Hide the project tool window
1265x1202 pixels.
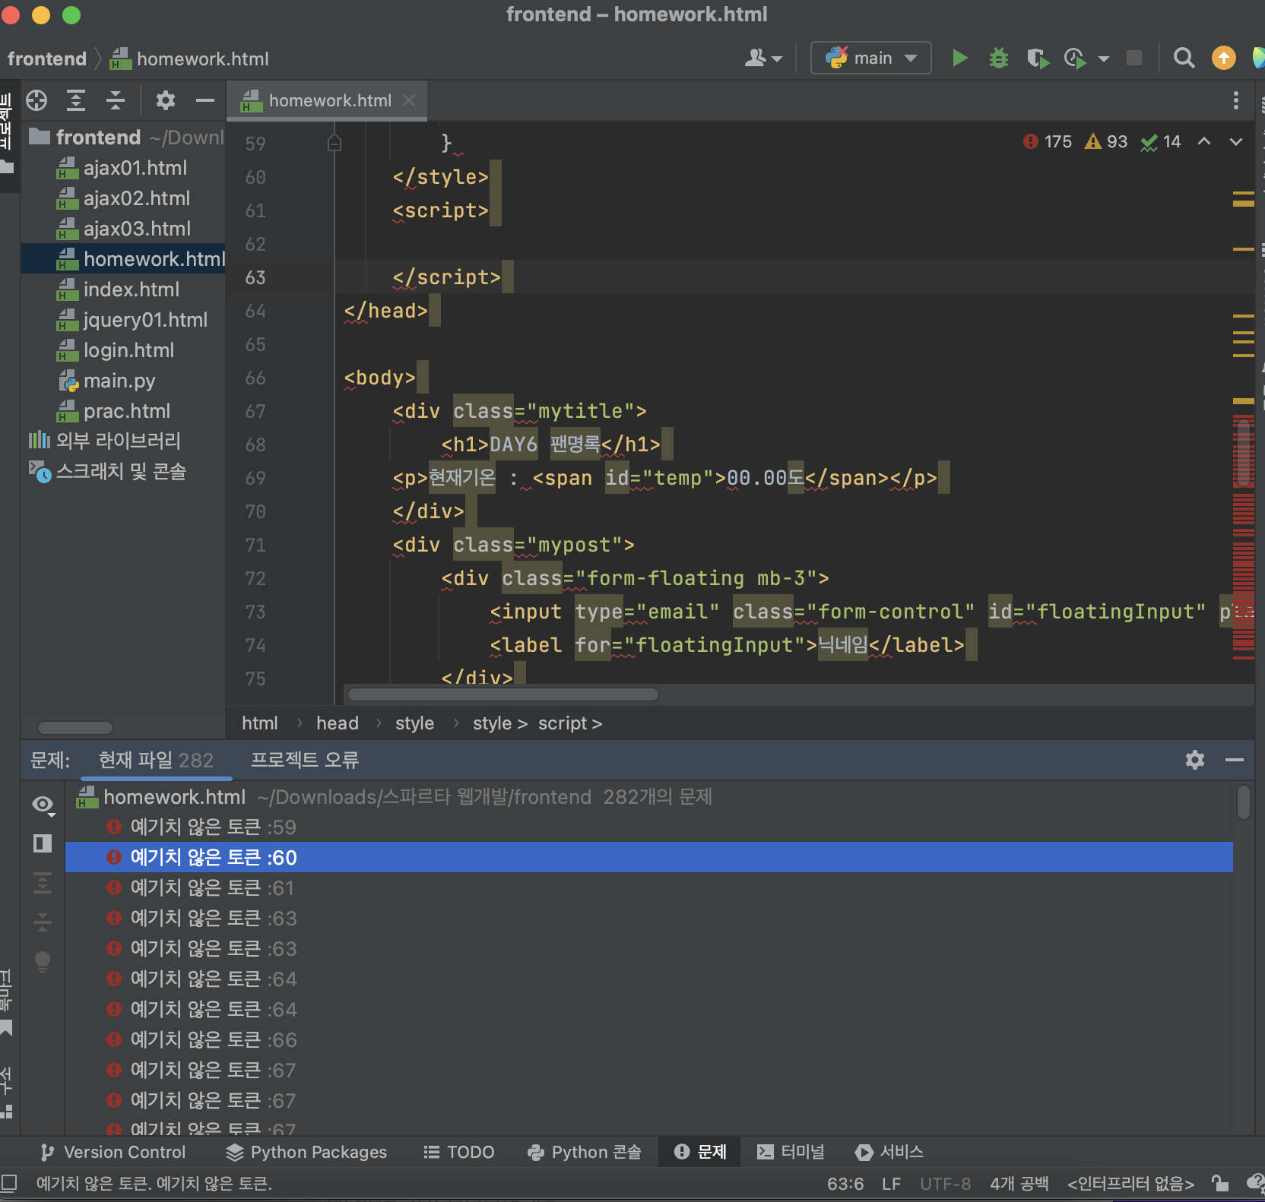coord(205,100)
